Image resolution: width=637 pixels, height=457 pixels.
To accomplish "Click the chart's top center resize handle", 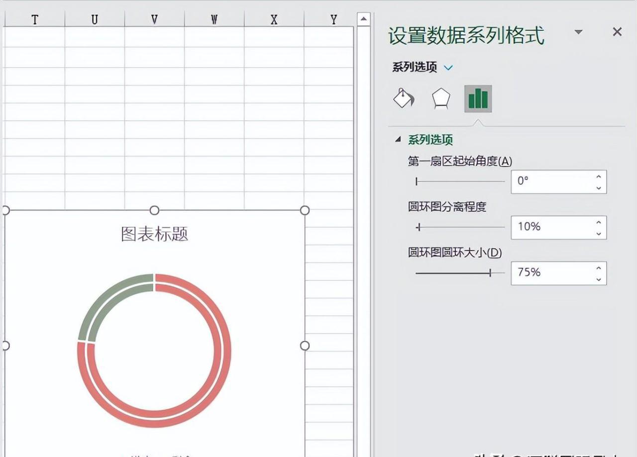I will 154,210.
